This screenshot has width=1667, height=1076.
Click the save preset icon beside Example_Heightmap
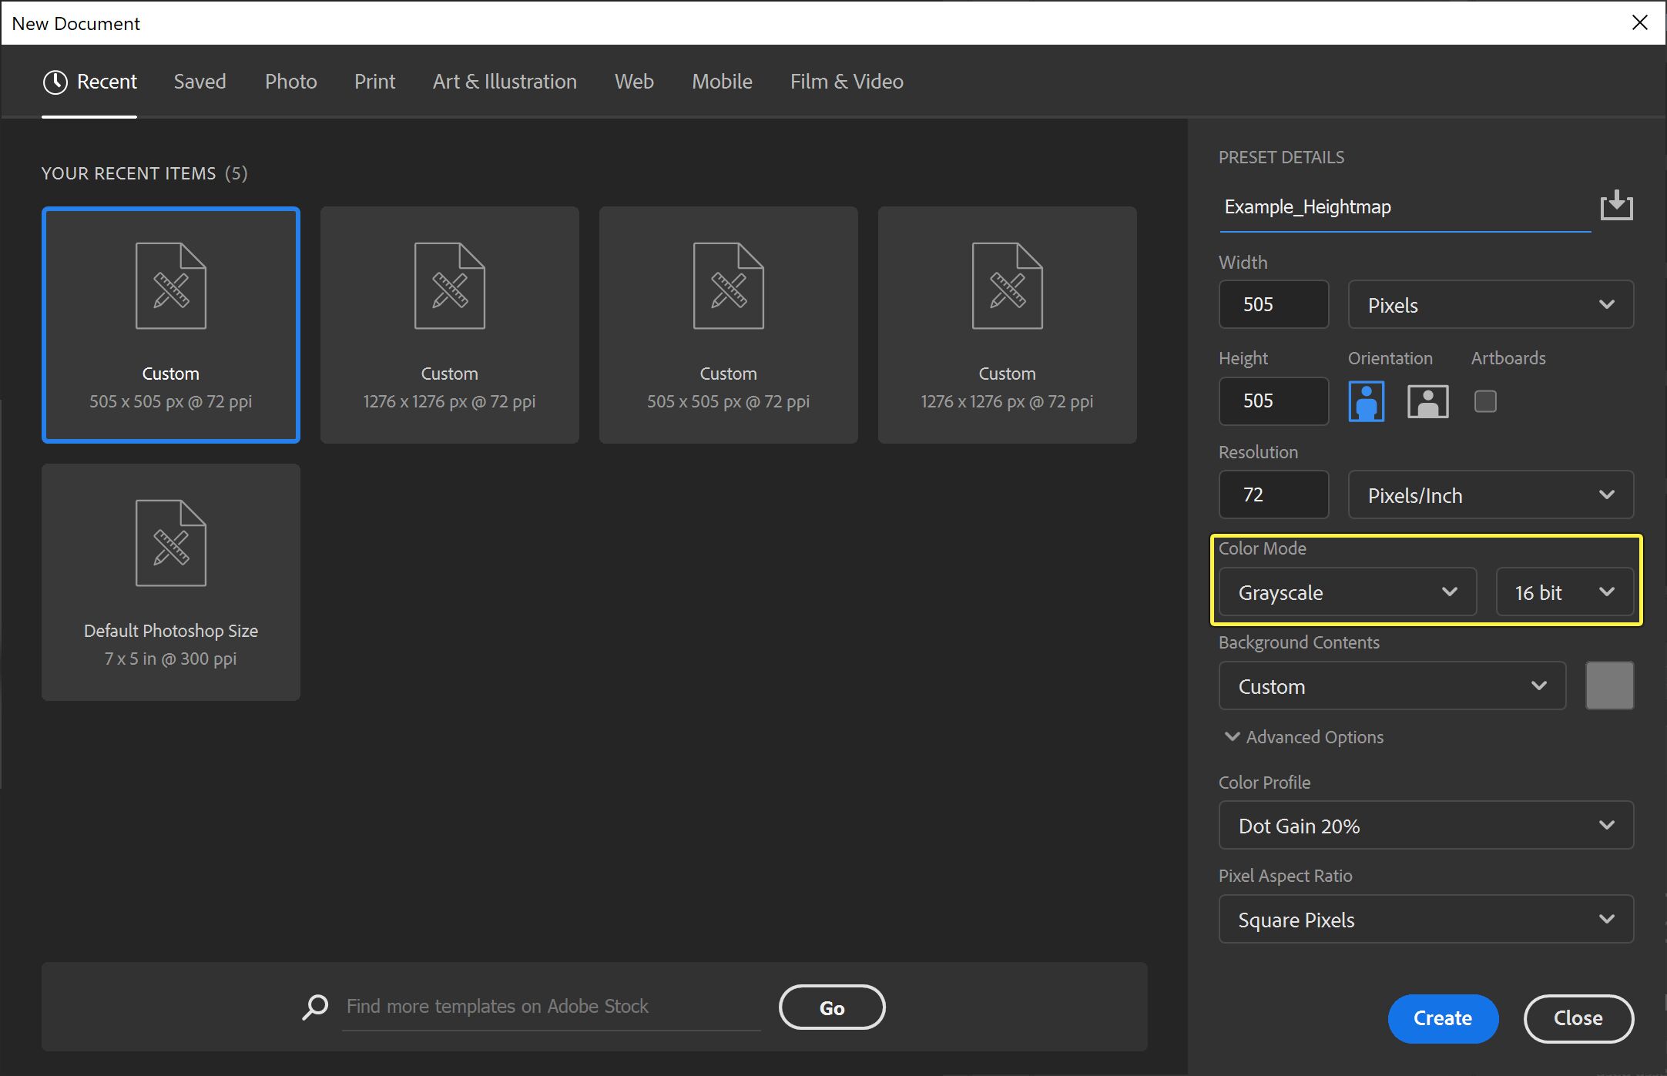1616,205
